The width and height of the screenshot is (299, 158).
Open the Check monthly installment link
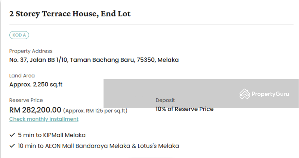pos(44,119)
